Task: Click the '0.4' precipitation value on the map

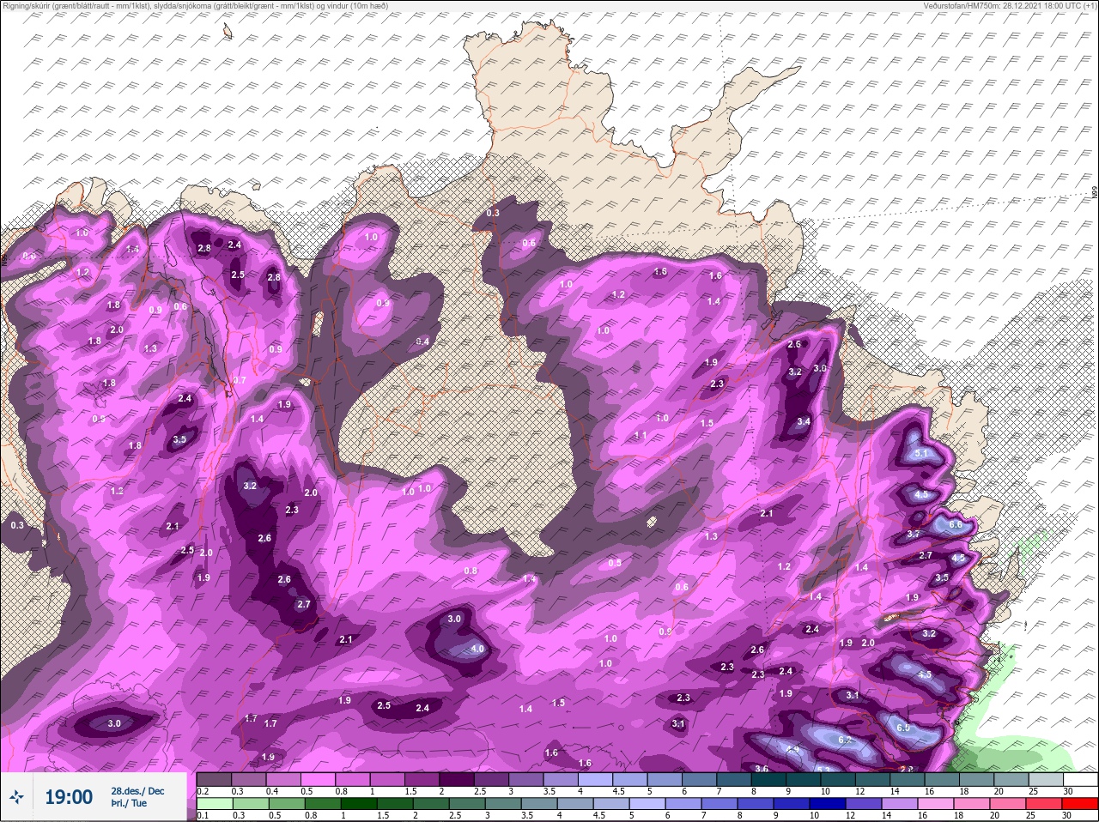Action: coord(422,341)
